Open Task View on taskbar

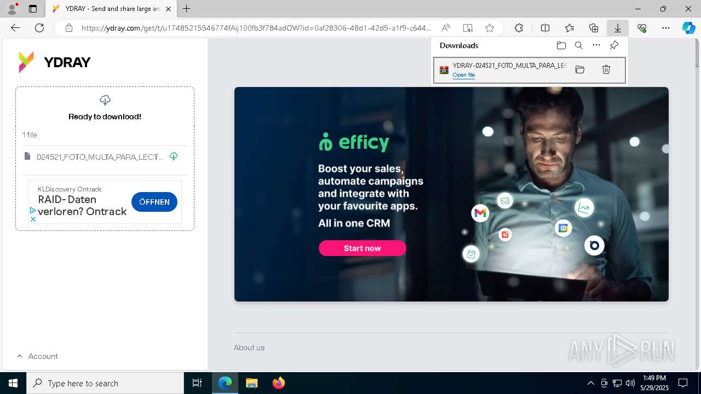197,383
